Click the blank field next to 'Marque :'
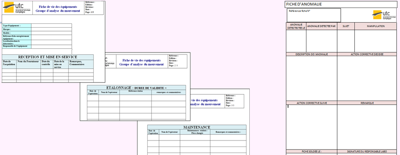 [51, 29]
